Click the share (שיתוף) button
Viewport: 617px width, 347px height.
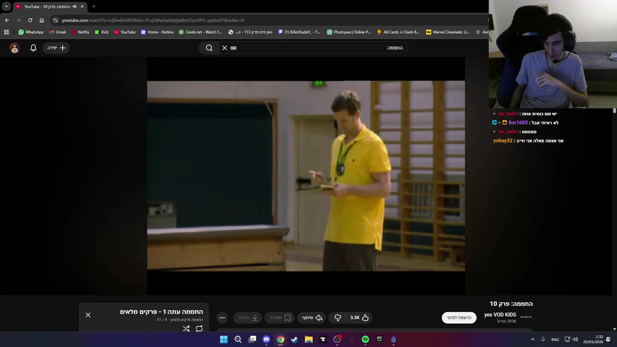click(x=312, y=318)
